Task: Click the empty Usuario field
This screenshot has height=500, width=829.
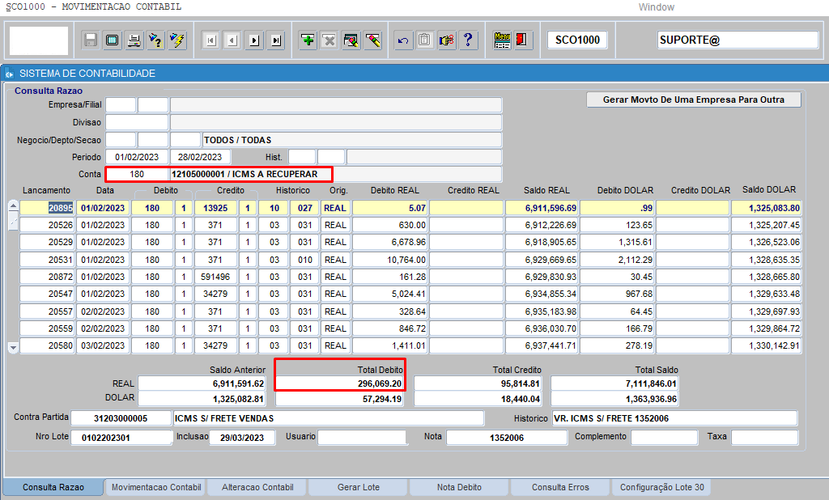Action: 362,437
